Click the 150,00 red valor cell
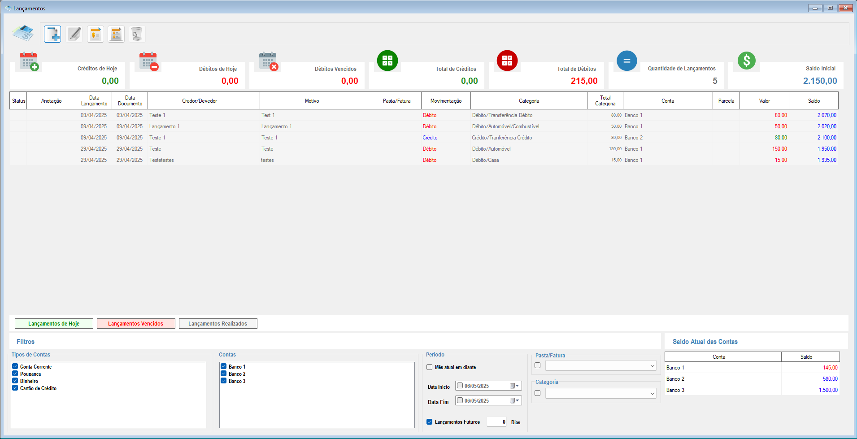Viewport: 857px width, 439px height. (779, 149)
